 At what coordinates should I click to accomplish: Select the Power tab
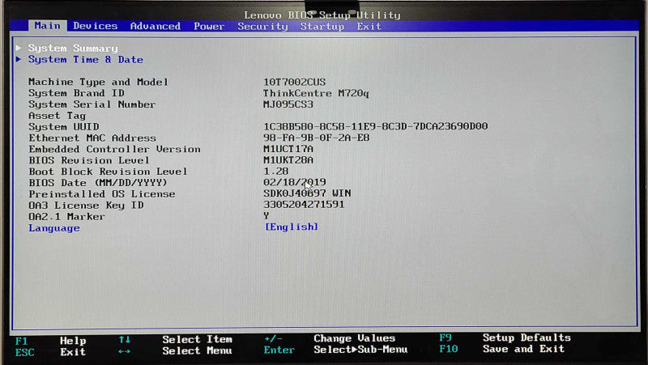pyautogui.click(x=209, y=26)
